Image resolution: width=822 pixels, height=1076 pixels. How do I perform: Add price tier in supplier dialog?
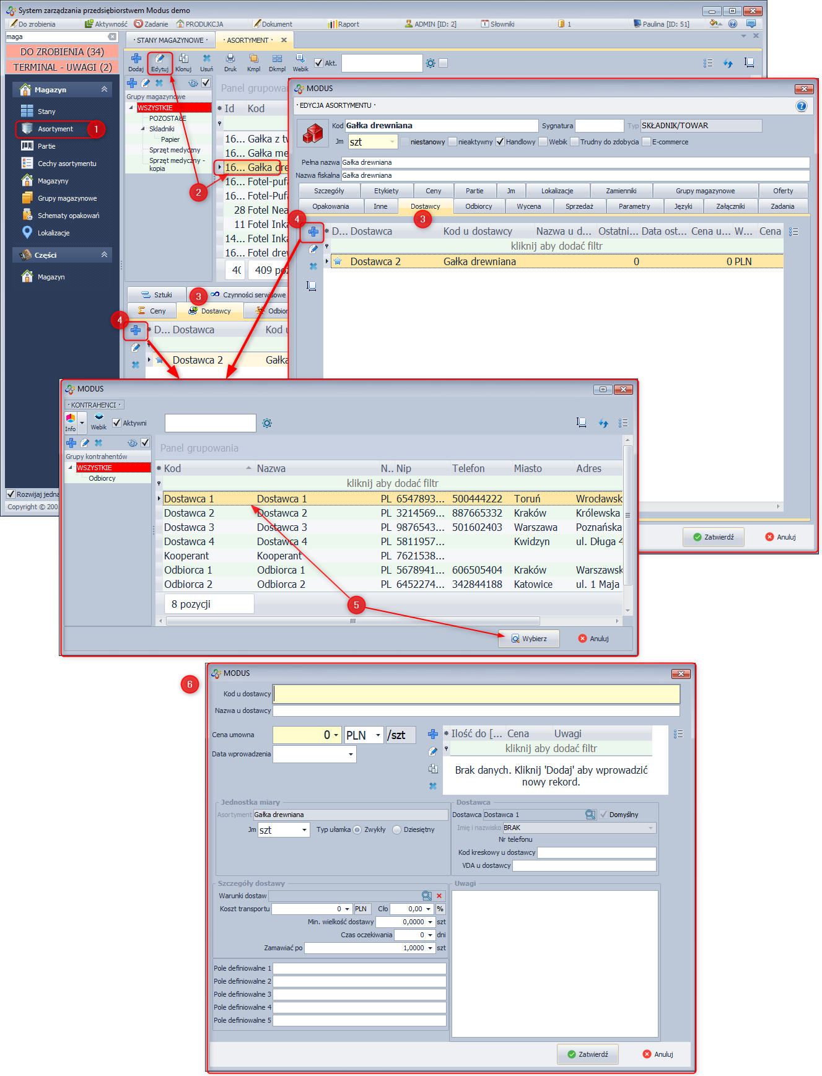coord(433,734)
